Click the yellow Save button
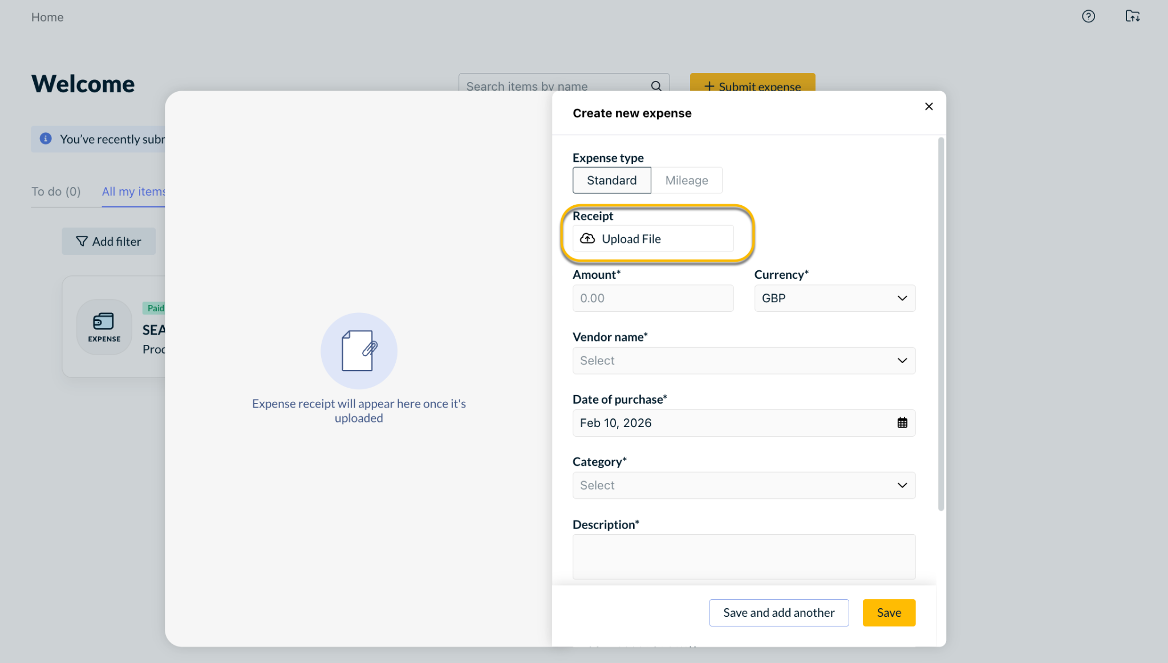1168x663 pixels. pyautogui.click(x=889, y=613)
